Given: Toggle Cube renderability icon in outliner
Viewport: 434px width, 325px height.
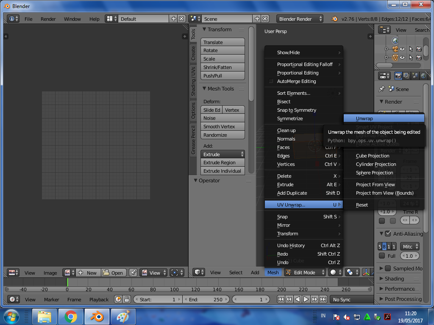Looking at the screenshot, I should tap(419, 58).
